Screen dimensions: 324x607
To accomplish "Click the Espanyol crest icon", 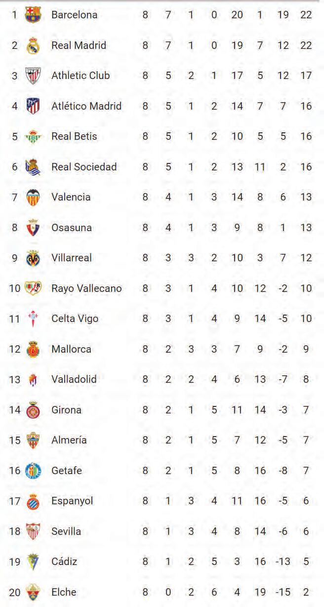I will click(x=33, y=501).
